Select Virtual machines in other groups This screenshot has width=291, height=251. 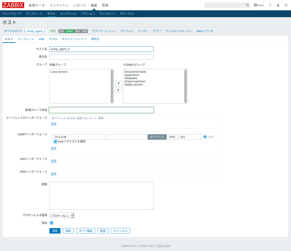pyautogui.click(x=135, y=81)
